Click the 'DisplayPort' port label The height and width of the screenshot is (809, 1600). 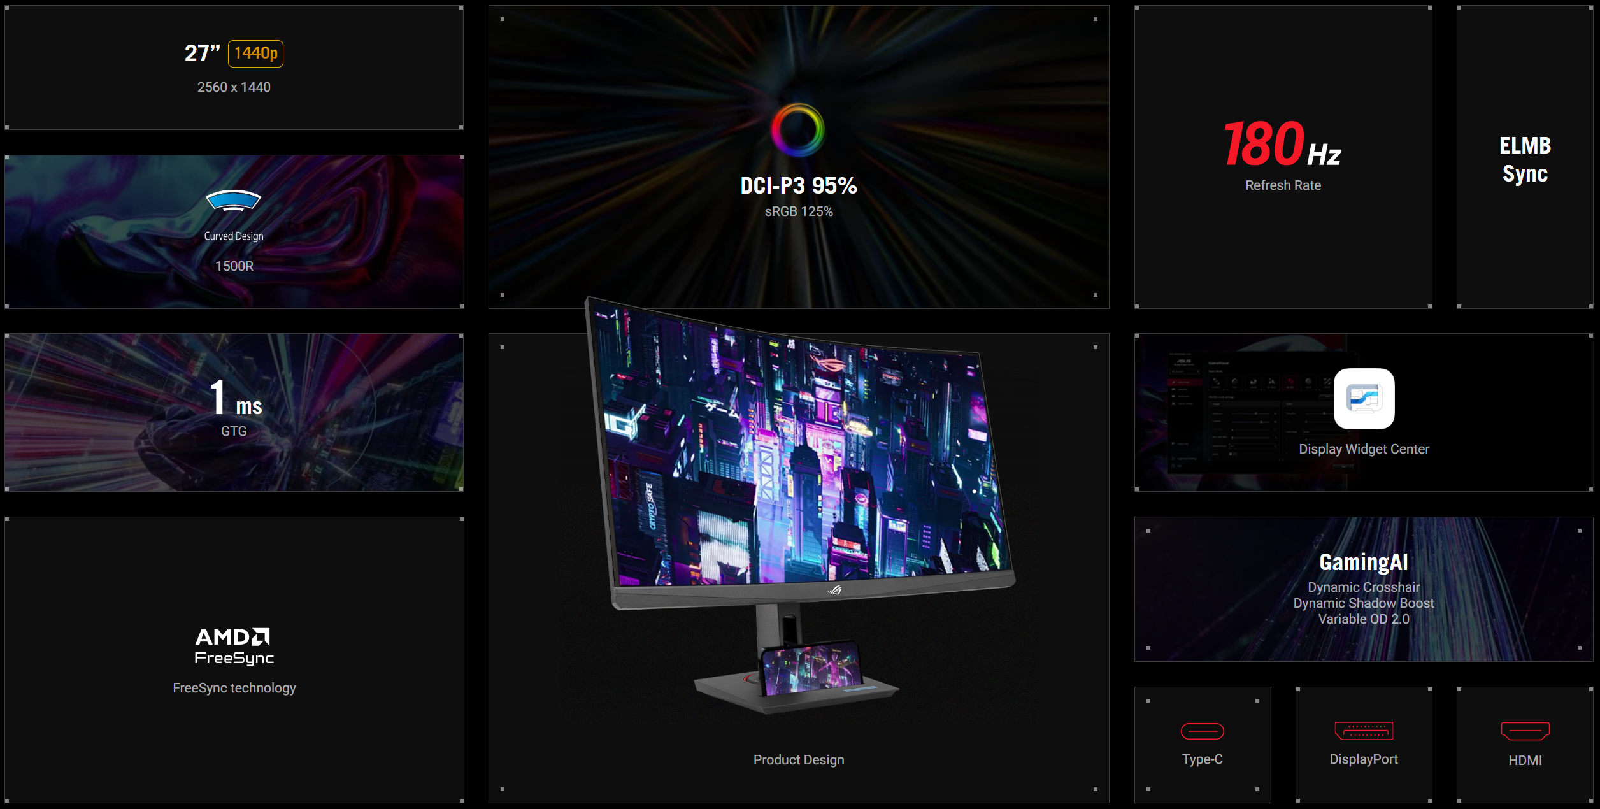click(1364, 759)
